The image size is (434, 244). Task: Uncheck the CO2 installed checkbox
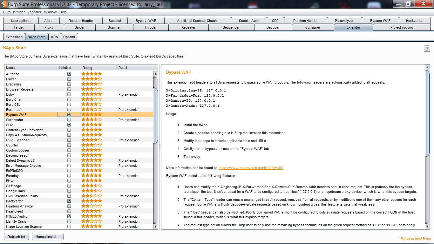pyautogui.click(x=69, y=125)
